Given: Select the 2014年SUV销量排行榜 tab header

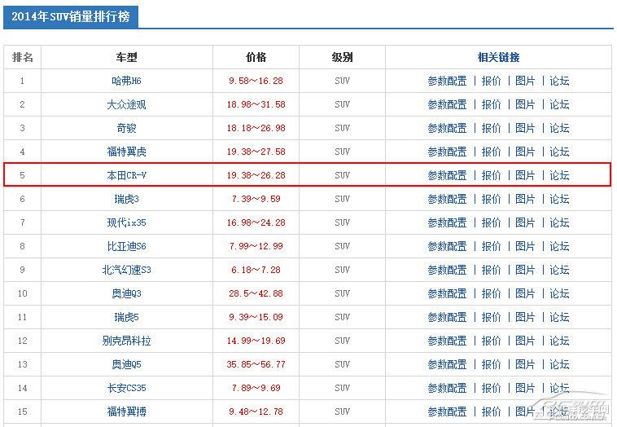Looking at the screenshot, I should coord(71,17).
